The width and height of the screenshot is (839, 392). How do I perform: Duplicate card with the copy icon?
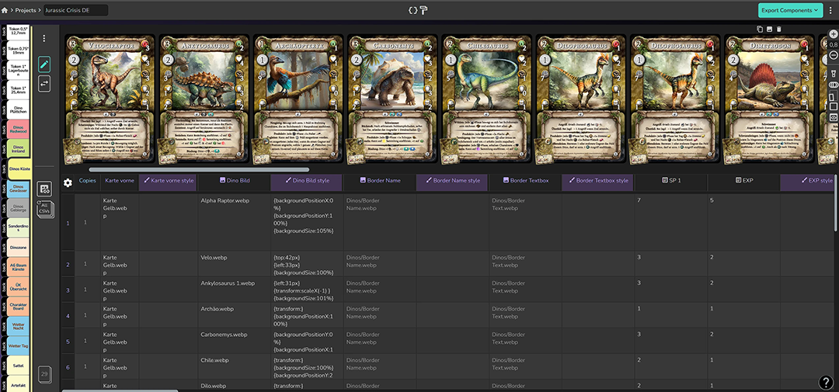click(759, 29)
